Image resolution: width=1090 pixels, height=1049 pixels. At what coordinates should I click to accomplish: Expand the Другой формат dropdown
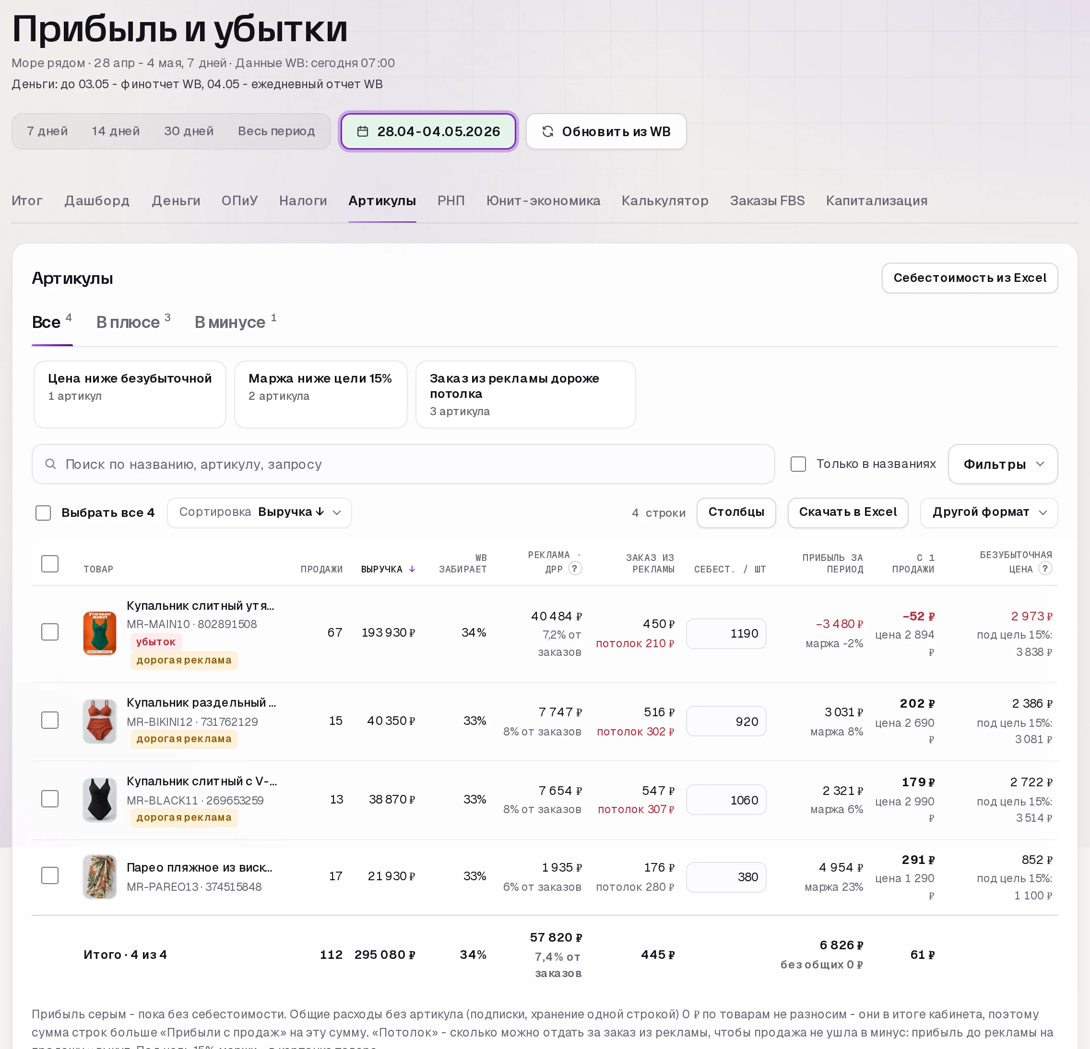coord(989,513)
